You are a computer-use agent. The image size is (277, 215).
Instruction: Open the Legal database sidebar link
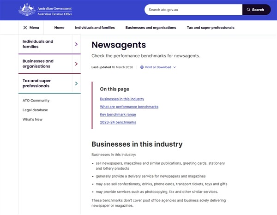pos(35,110)
